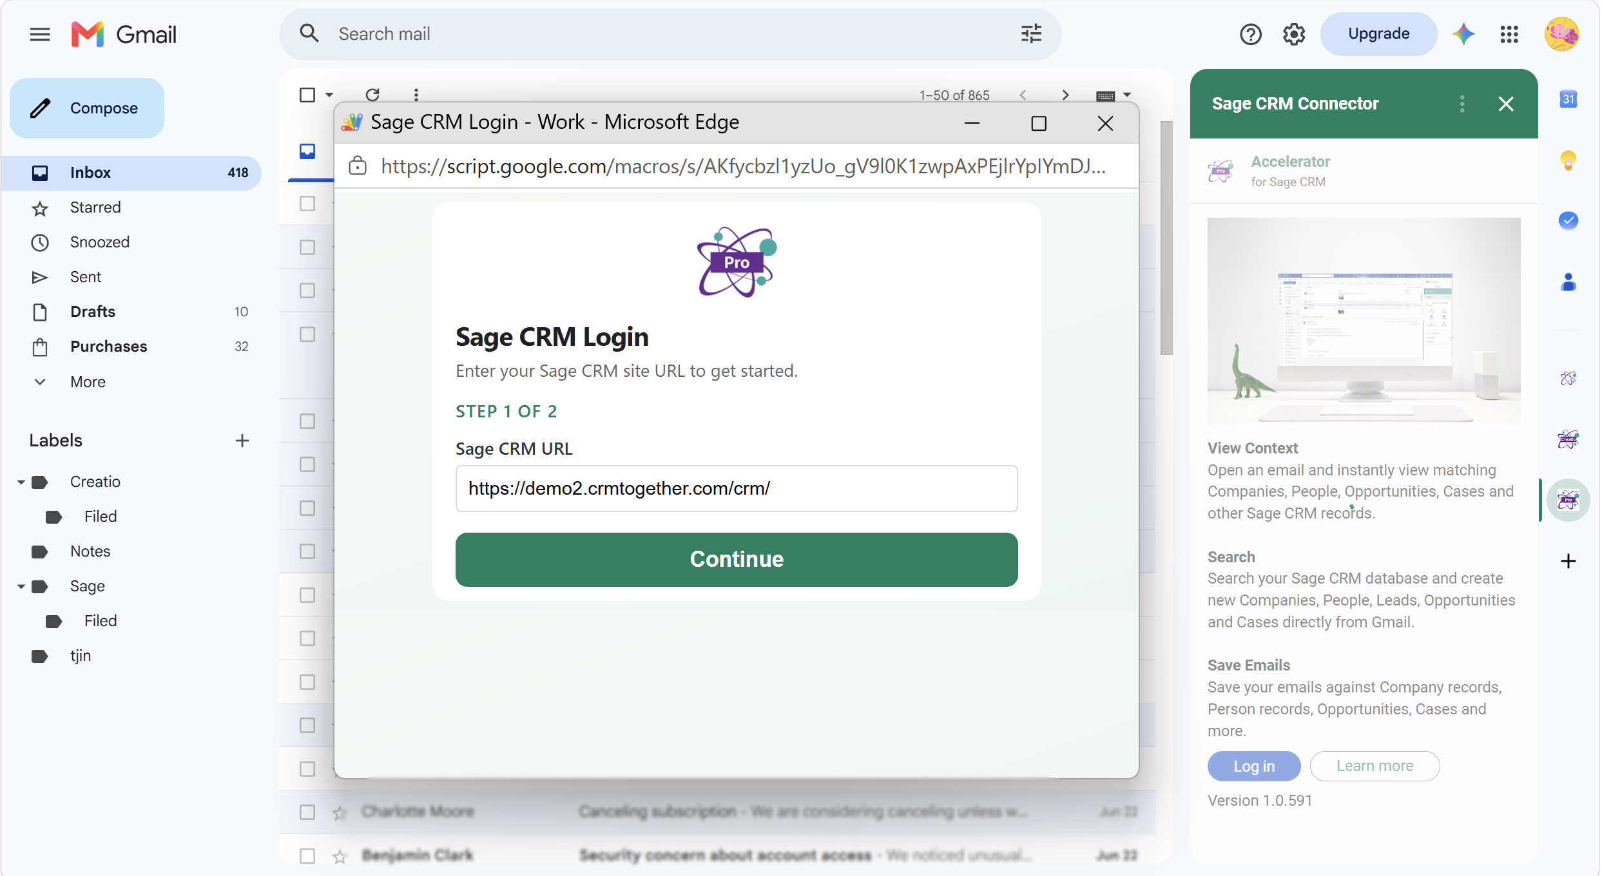The image size is (1602, 876).
Task: Star the Benjamin Clark email
Action: point(340,856)
